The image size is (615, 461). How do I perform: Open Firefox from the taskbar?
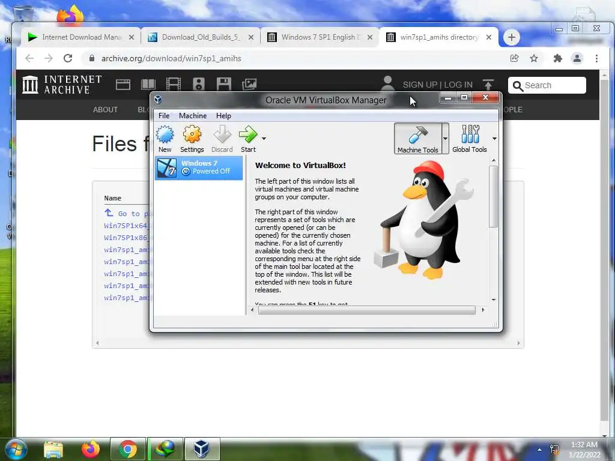(x=91, y=449)
